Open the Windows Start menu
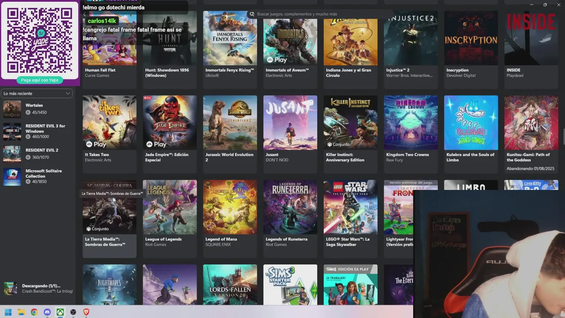The height and width of the screenshot is (318, 565). pyautogui.click(x=8, y=312)
